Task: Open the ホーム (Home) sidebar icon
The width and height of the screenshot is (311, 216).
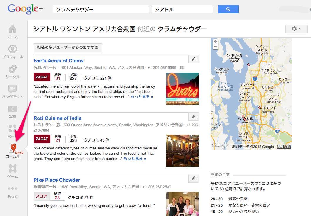Action: pyautogui.click(x=13, y=29)
